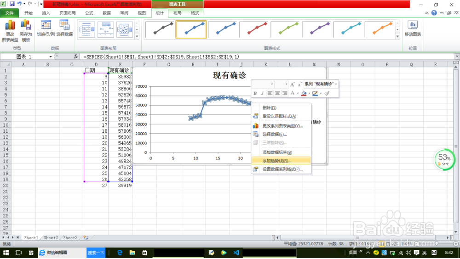Screen dimensions: 460x259
Task: Click the shape fill bucket icon
Action: pyautogui.click(x=304, y=93)
